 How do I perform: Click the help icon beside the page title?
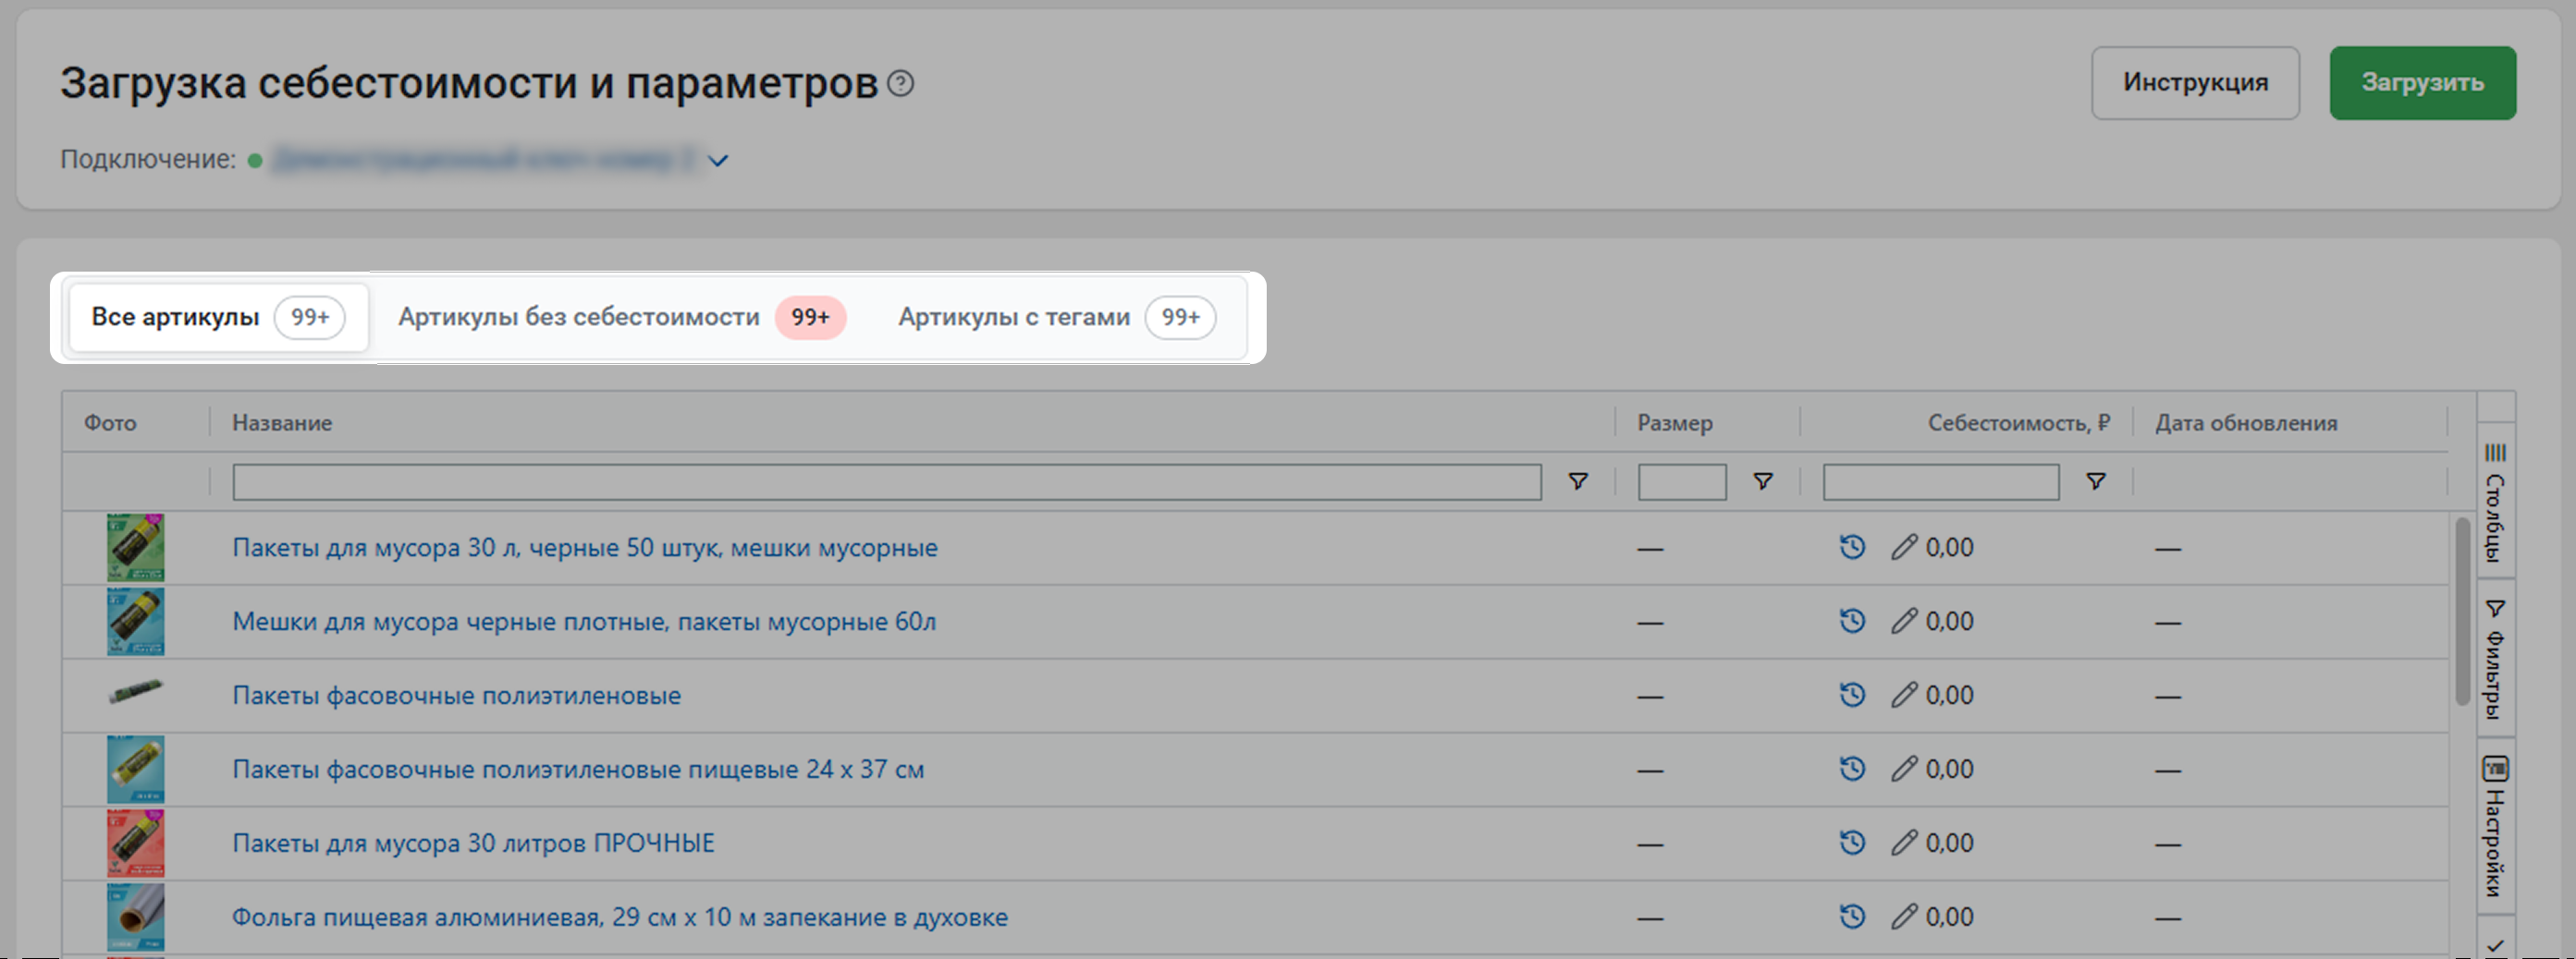pyautogui.click(x=900, y=84)
